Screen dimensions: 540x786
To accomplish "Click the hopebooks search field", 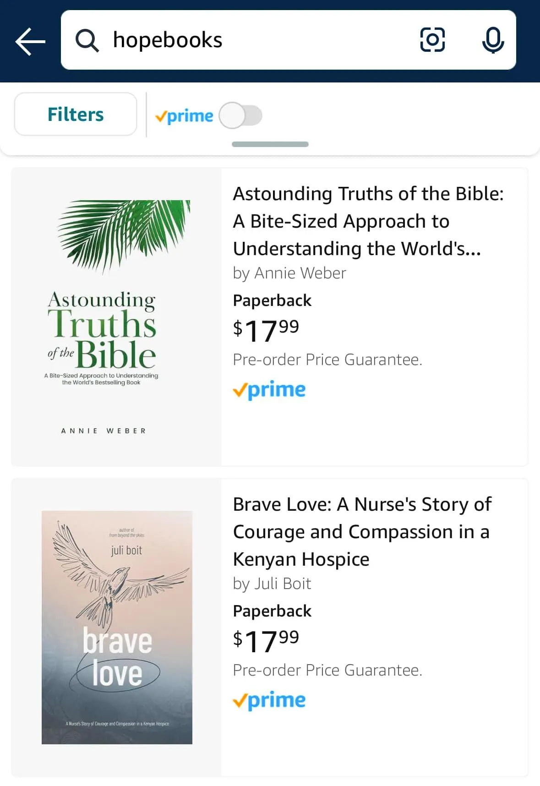I will point(256,40).
